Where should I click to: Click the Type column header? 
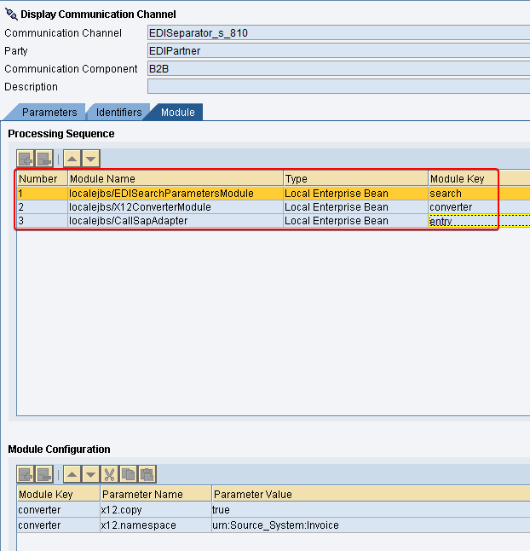[355, 179]
